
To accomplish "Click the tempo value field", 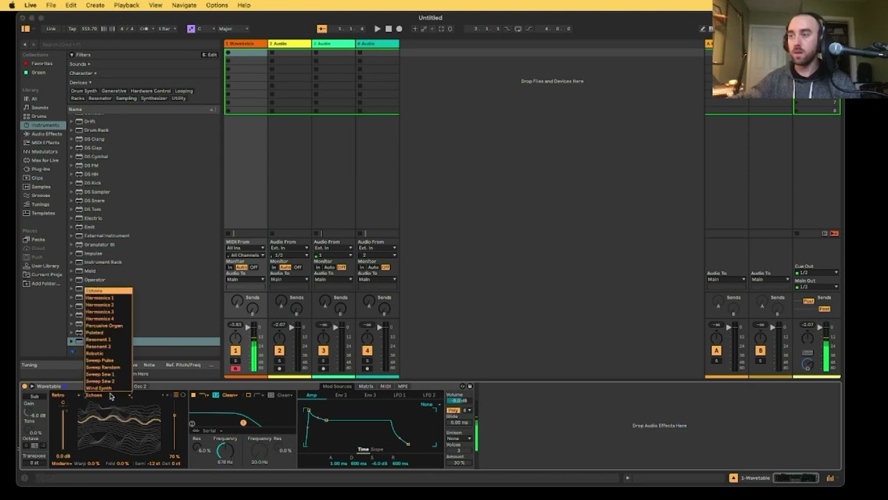I will [89, 28].
